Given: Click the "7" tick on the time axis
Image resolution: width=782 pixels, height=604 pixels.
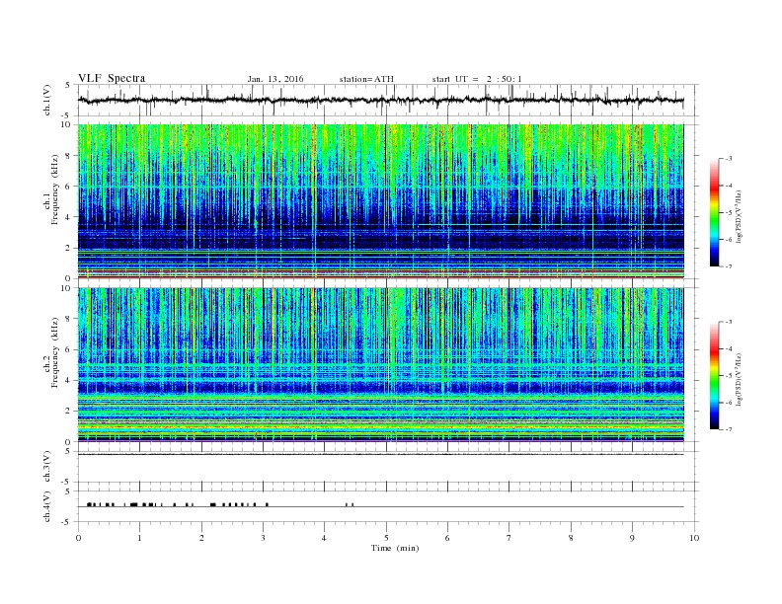Looking at the screenshot, I should click(509, 538).
